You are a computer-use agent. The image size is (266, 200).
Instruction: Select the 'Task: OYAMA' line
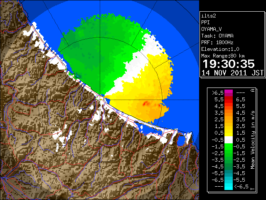pyautogui.click(x=217, y=36)
